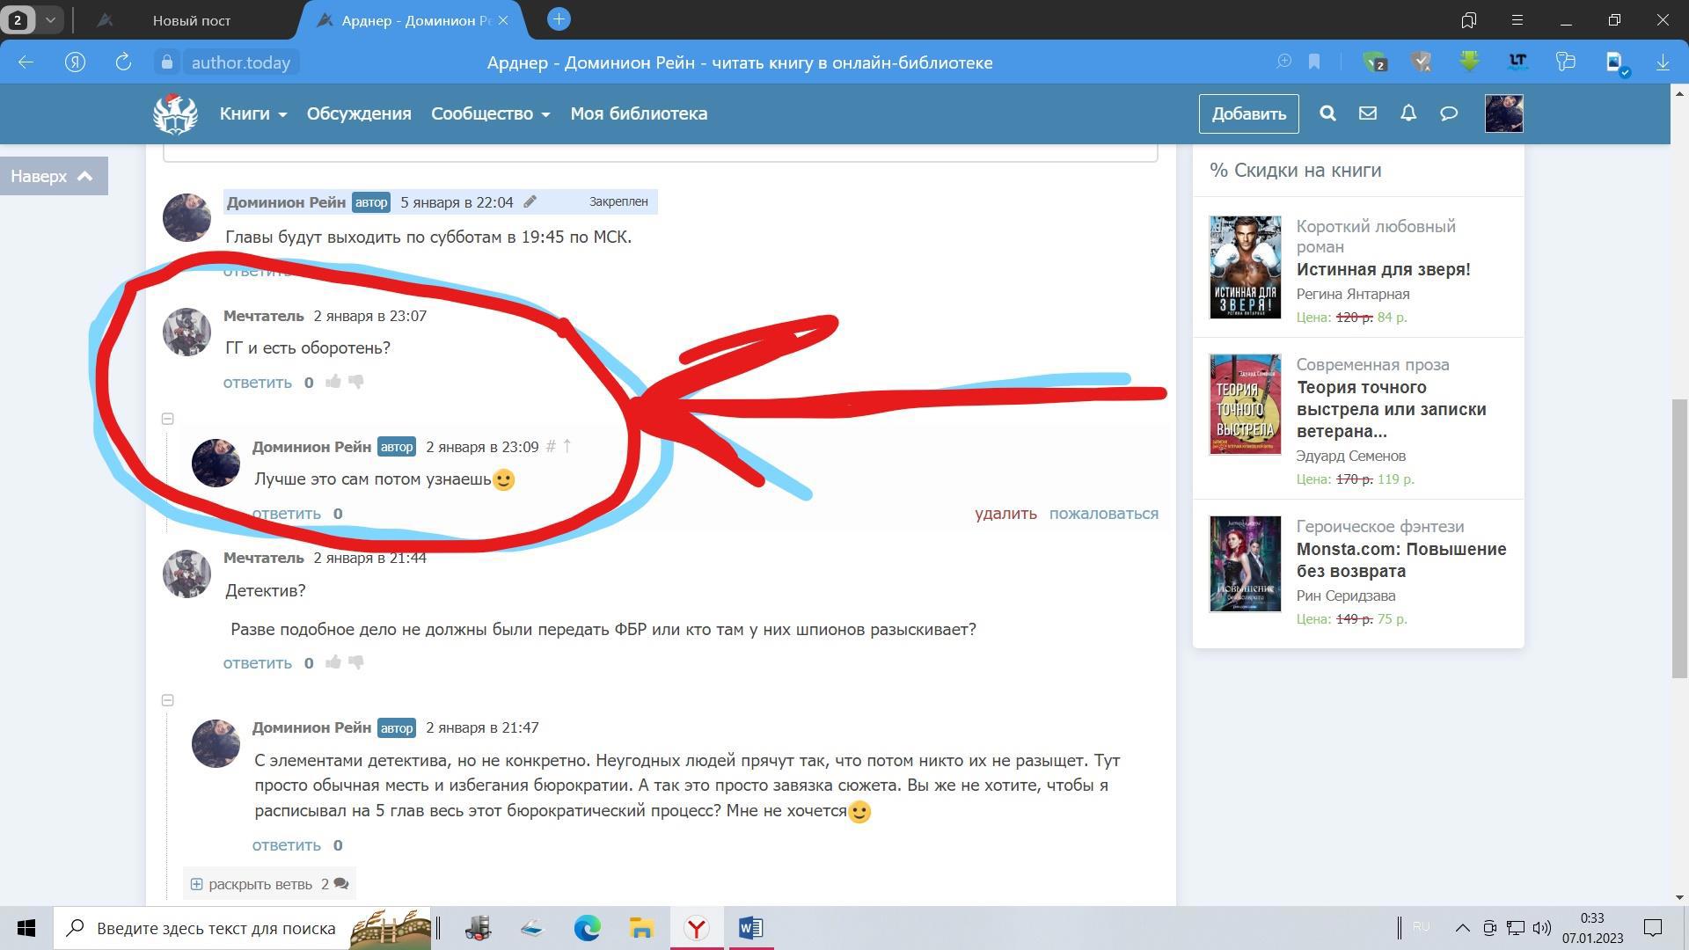The height and width of the screenshot is (950, 1689).
Task: Click thumbs-up on 'Детектив?' comment
Action: coord(333,662)
